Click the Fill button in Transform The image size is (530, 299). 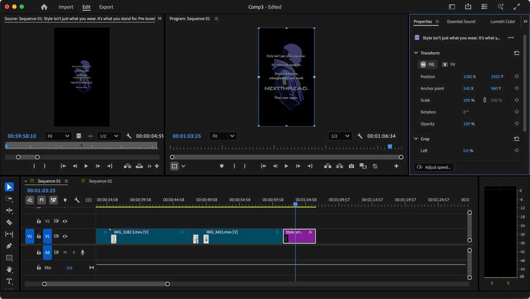428,64
